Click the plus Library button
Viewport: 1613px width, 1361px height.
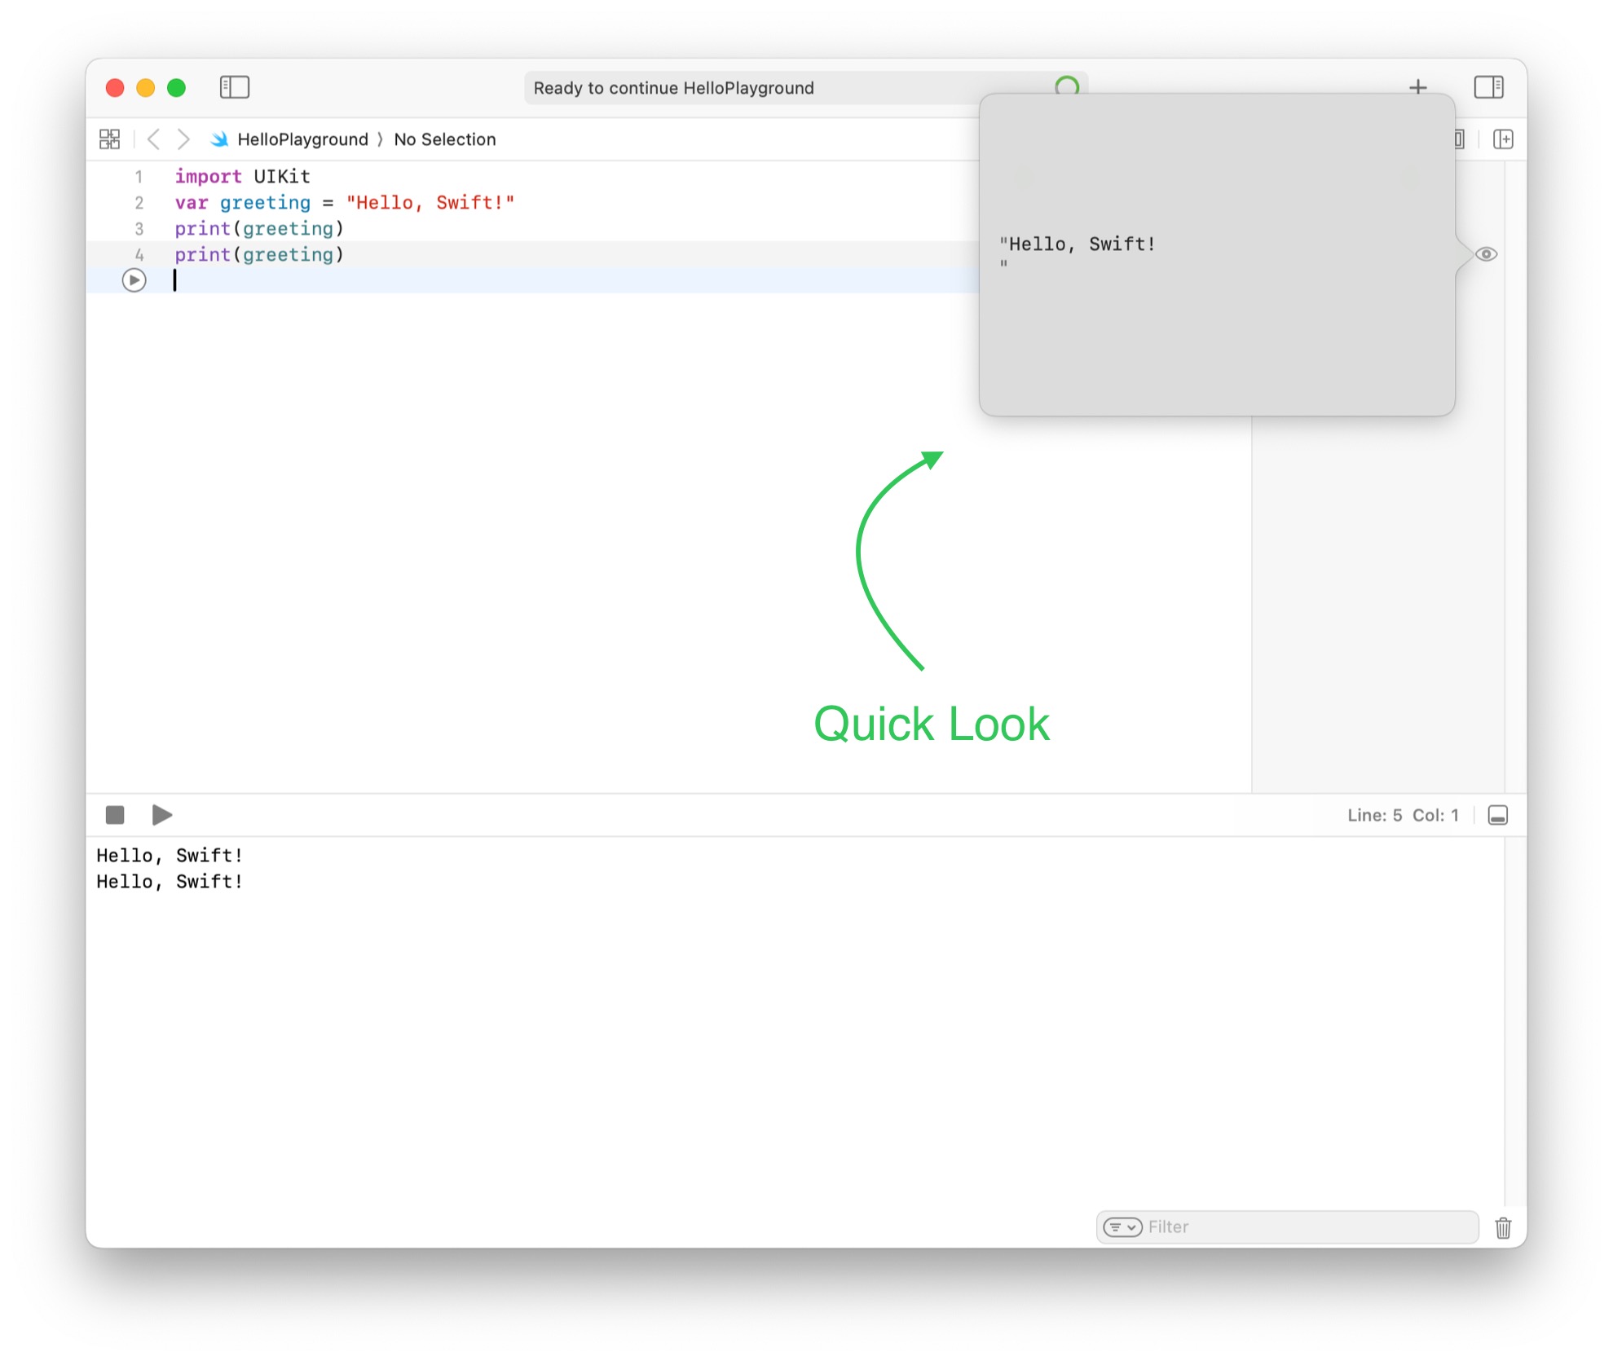pos(1417,87)
